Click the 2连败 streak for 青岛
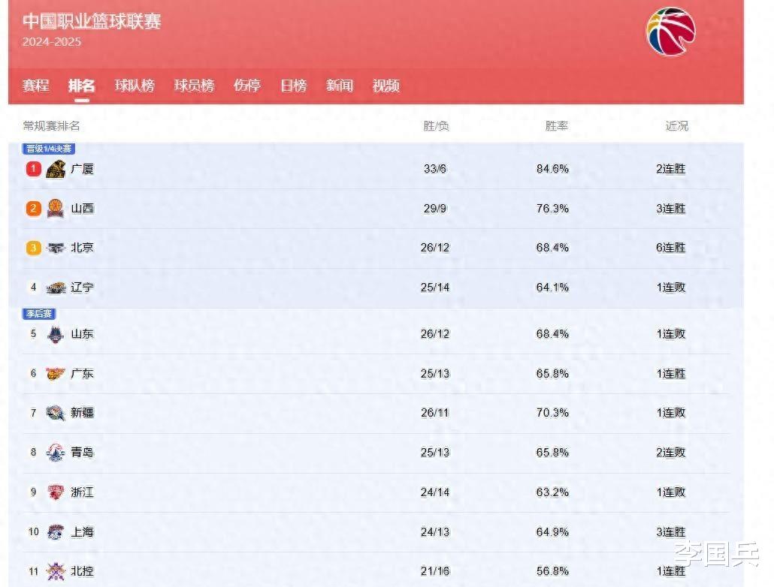 click(671, 453)
